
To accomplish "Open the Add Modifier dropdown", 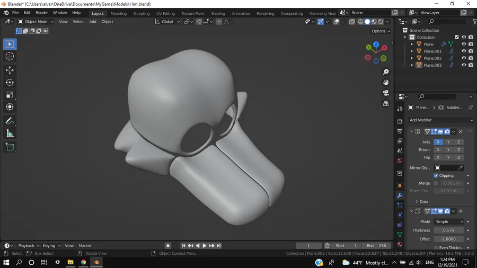I will [x=440, y=120].
